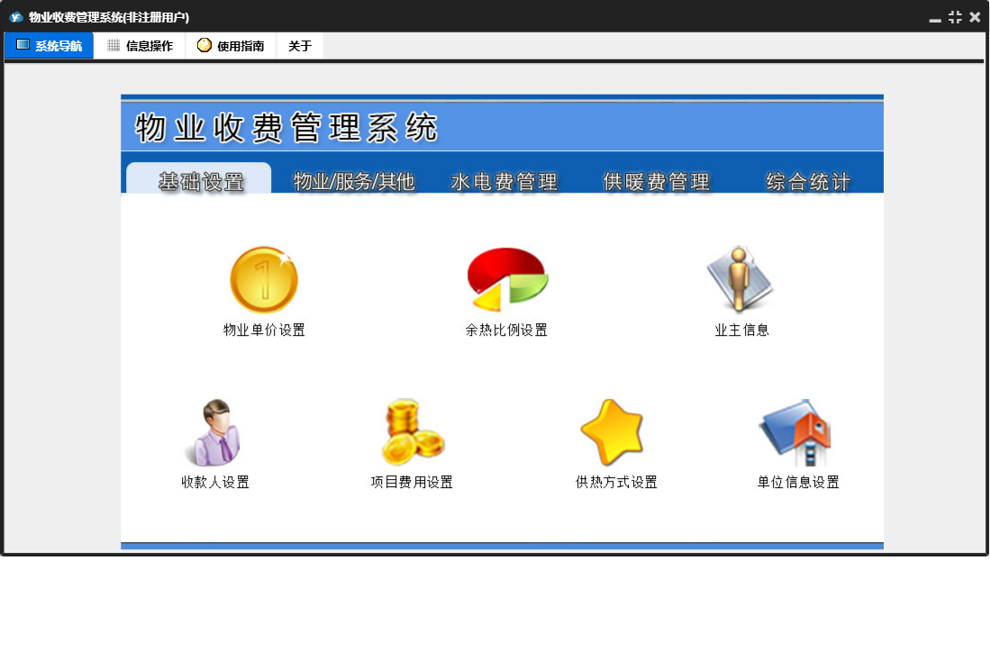990x651 pixels.
Task: Open 业主信息 person icon
Action: (x=740, y=279)
